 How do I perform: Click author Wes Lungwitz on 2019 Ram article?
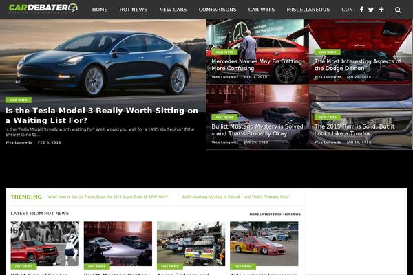328,142
